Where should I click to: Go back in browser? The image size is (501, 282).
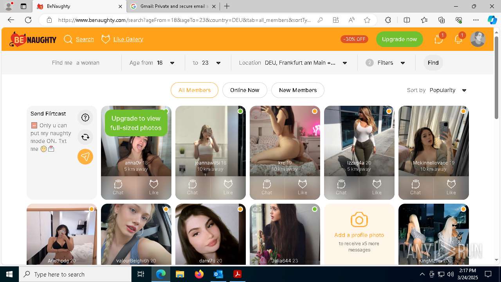(11, 20)
